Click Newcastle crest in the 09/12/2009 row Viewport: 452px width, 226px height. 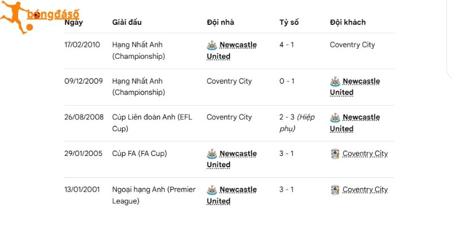click(335, 81)
